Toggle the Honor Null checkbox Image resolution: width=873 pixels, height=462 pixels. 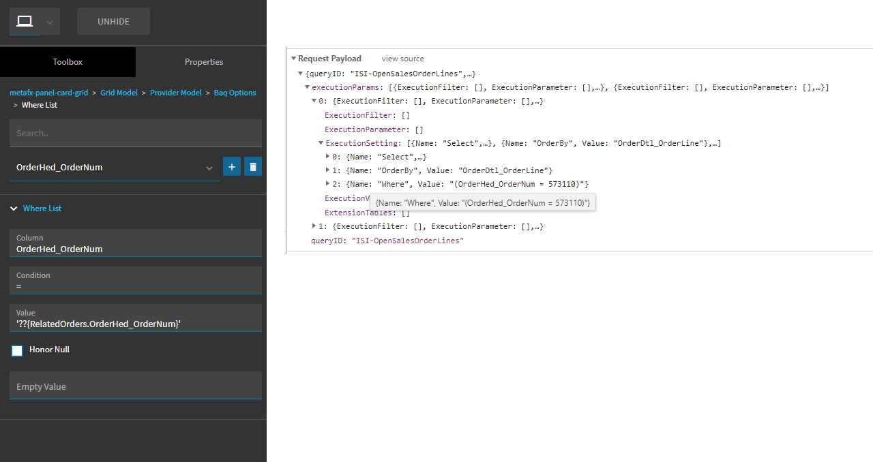pyautogui.click(x=17, y=350)
